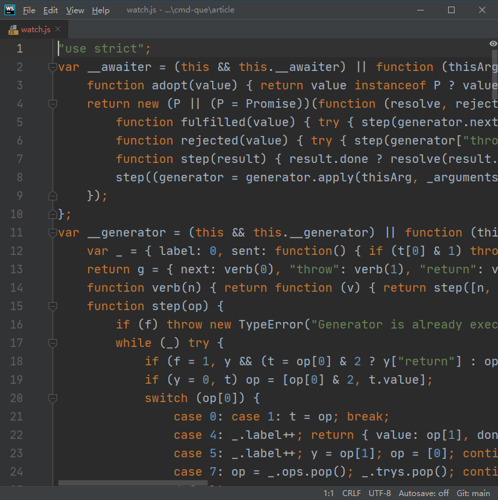Image resolution: width=498 pixels, height=500 pixels.
Task: Click case 5 on line 23
Action: pyautogui.click(x=195, y=453)
